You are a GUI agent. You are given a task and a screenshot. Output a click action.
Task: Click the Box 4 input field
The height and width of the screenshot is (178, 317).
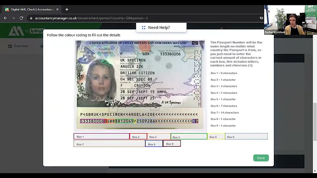click(189, 137)
